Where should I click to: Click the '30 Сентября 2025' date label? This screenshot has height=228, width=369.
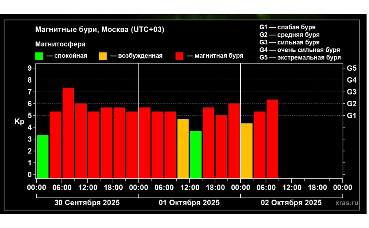[x=87, y=203]
